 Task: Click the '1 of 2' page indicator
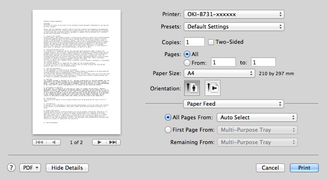(76, 142)
